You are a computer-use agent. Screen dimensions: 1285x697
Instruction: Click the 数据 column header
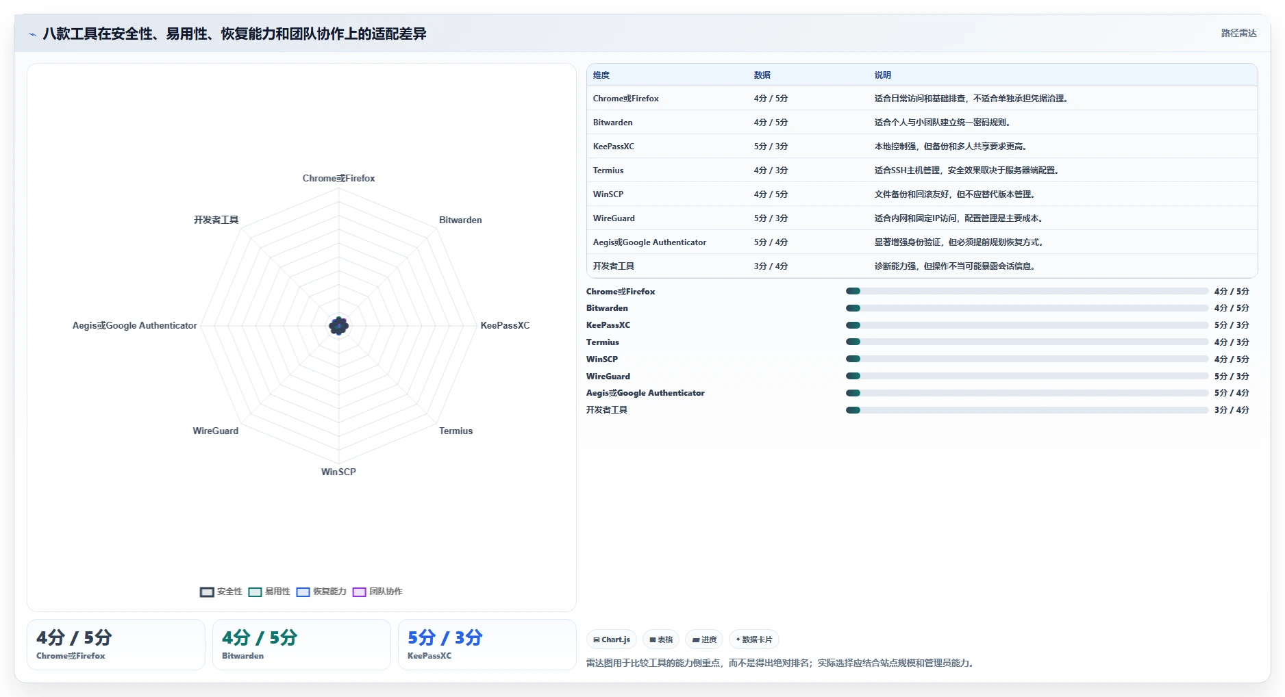point(762,75)
